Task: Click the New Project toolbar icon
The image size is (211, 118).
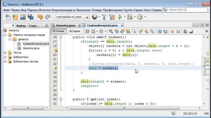Action: pos(15,17)
